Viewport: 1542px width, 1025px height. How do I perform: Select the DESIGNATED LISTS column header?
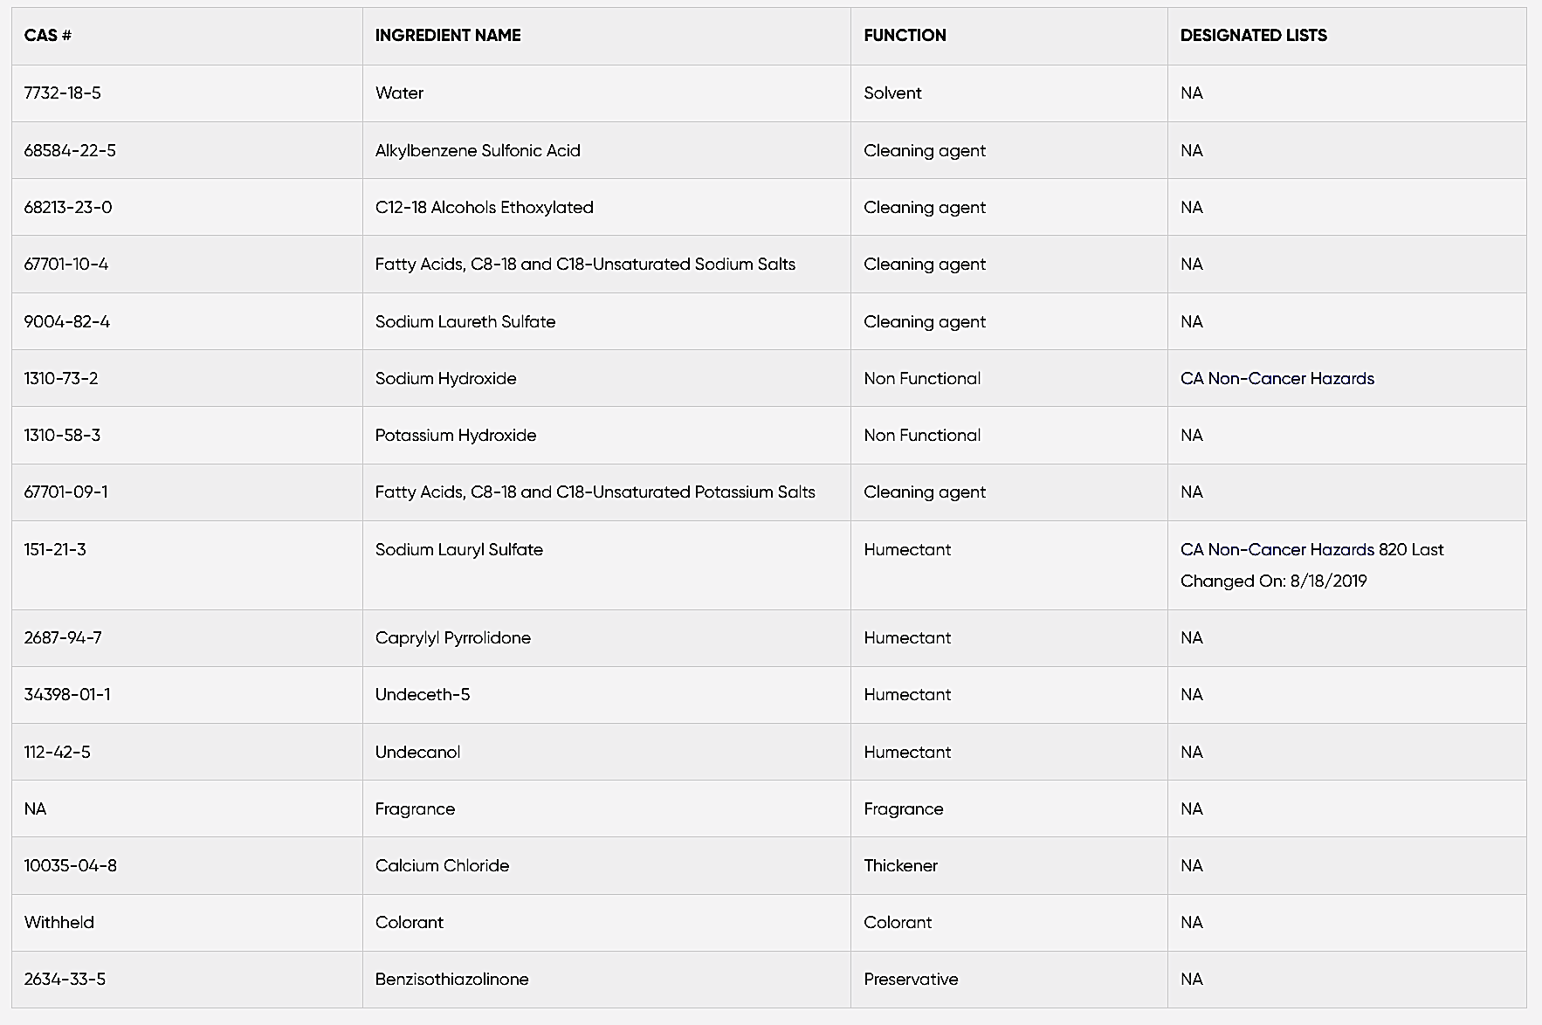coord(1253,36)
